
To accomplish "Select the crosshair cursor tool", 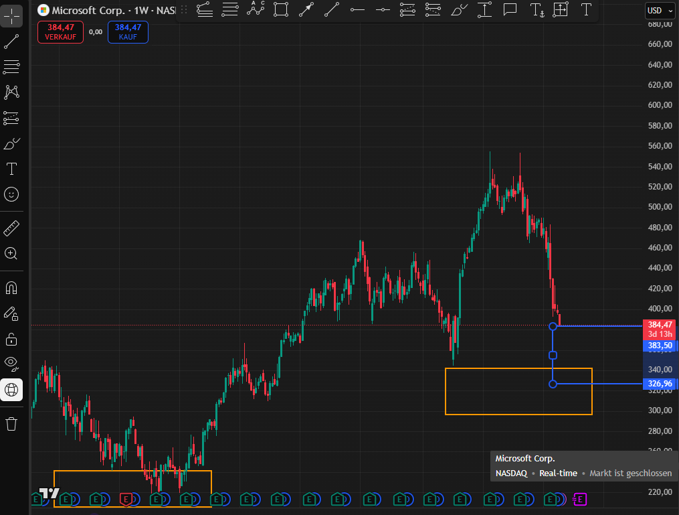I will [11, 16].
